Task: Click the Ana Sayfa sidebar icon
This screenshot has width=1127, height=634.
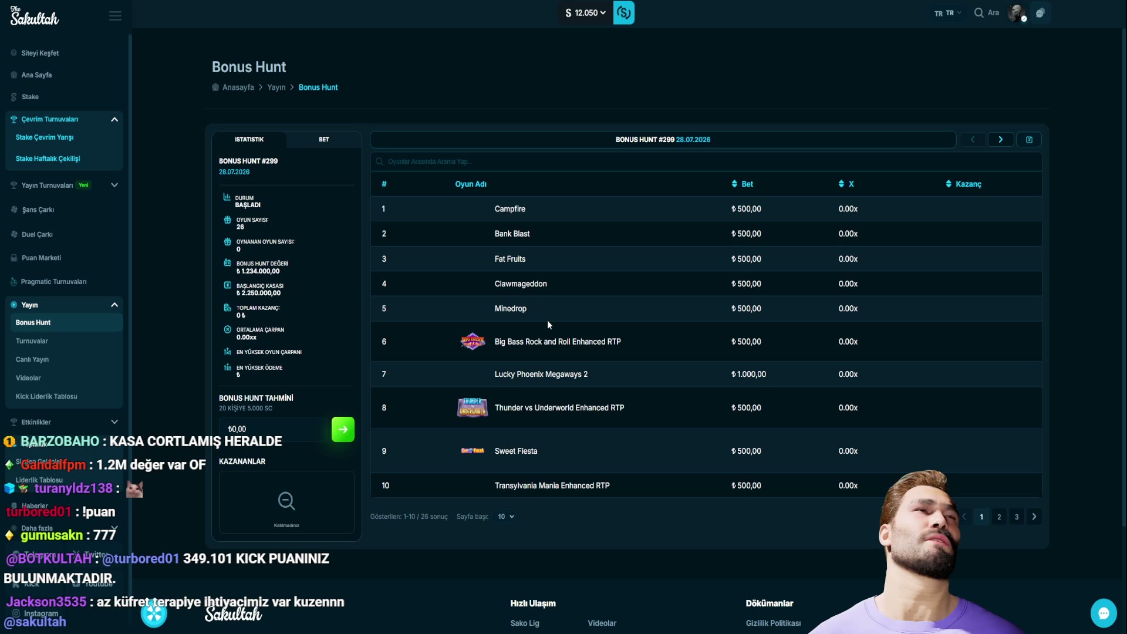Action: coord(14,75)
